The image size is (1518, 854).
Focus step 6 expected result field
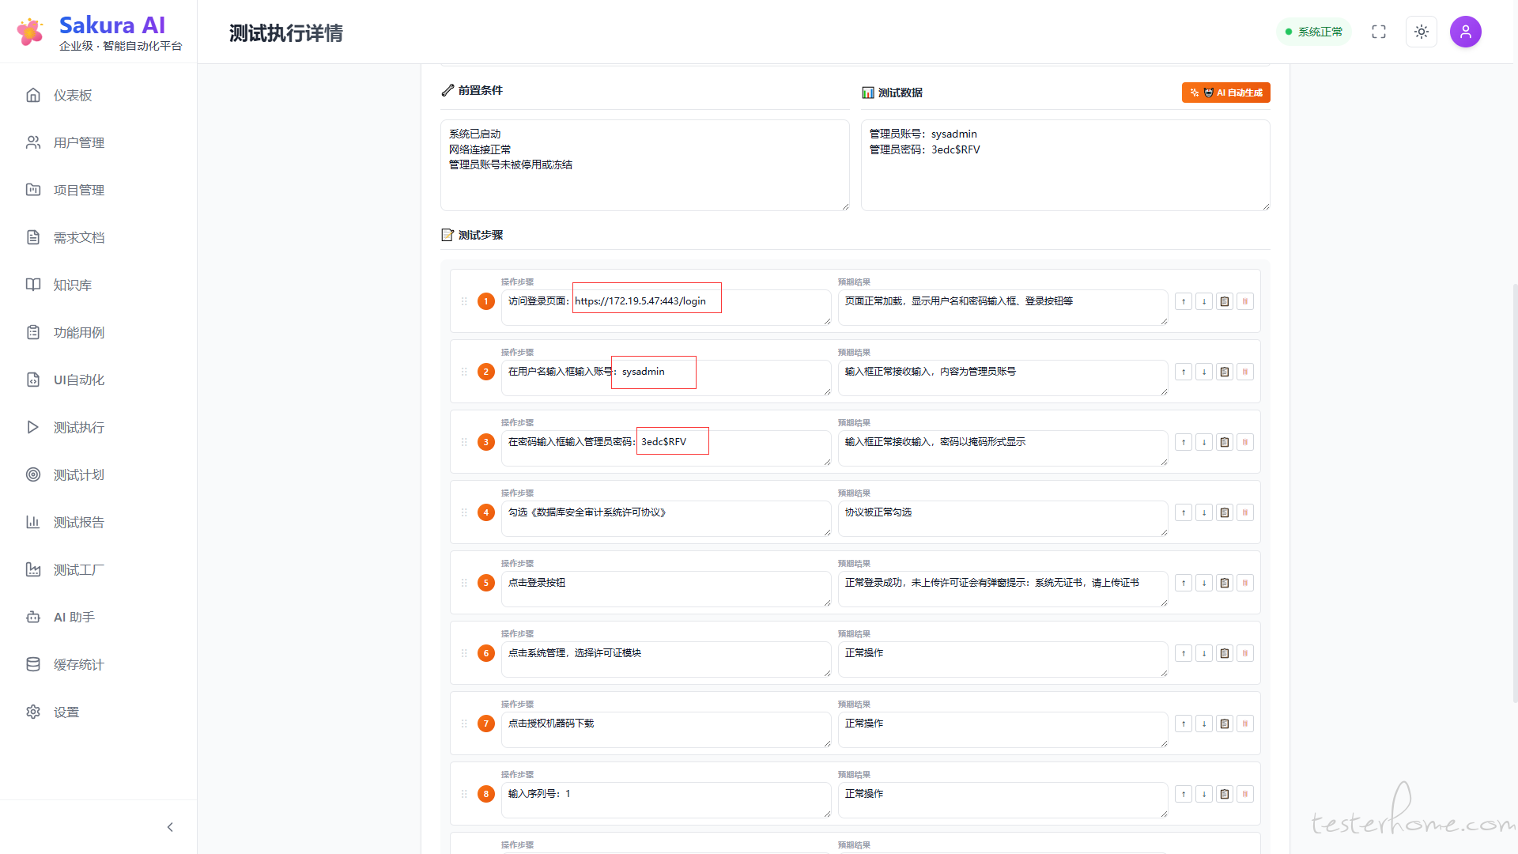click(x=1002, y=659)
